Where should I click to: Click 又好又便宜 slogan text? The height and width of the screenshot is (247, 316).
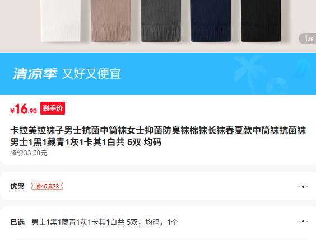coord(91,74)
